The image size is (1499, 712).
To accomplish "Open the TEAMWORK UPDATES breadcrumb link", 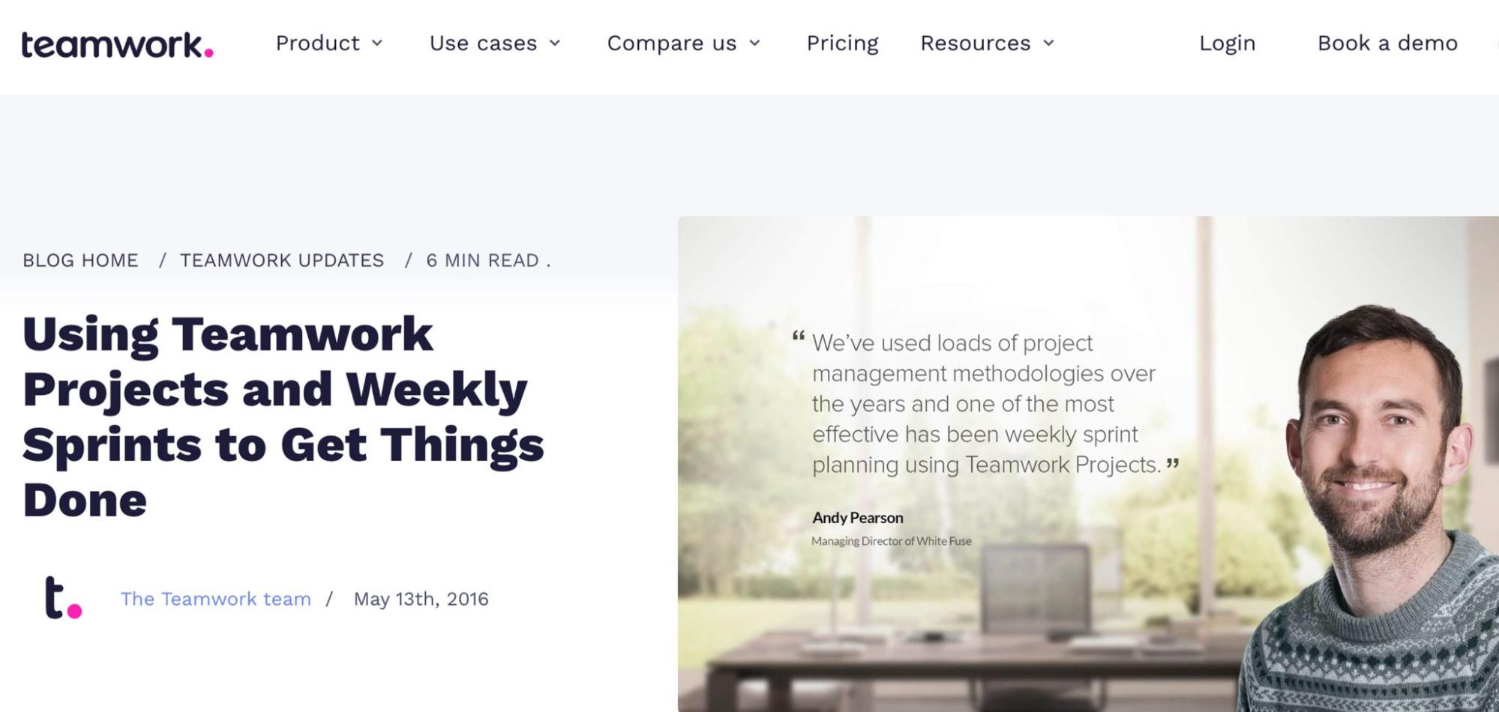I will click(x=282, y=260).
